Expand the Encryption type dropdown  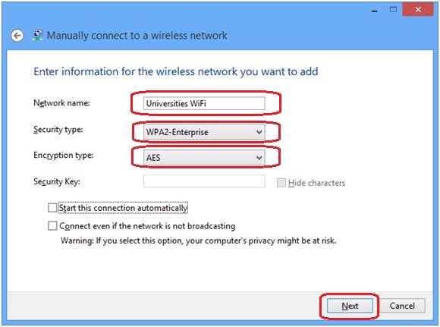pos(204,158)
